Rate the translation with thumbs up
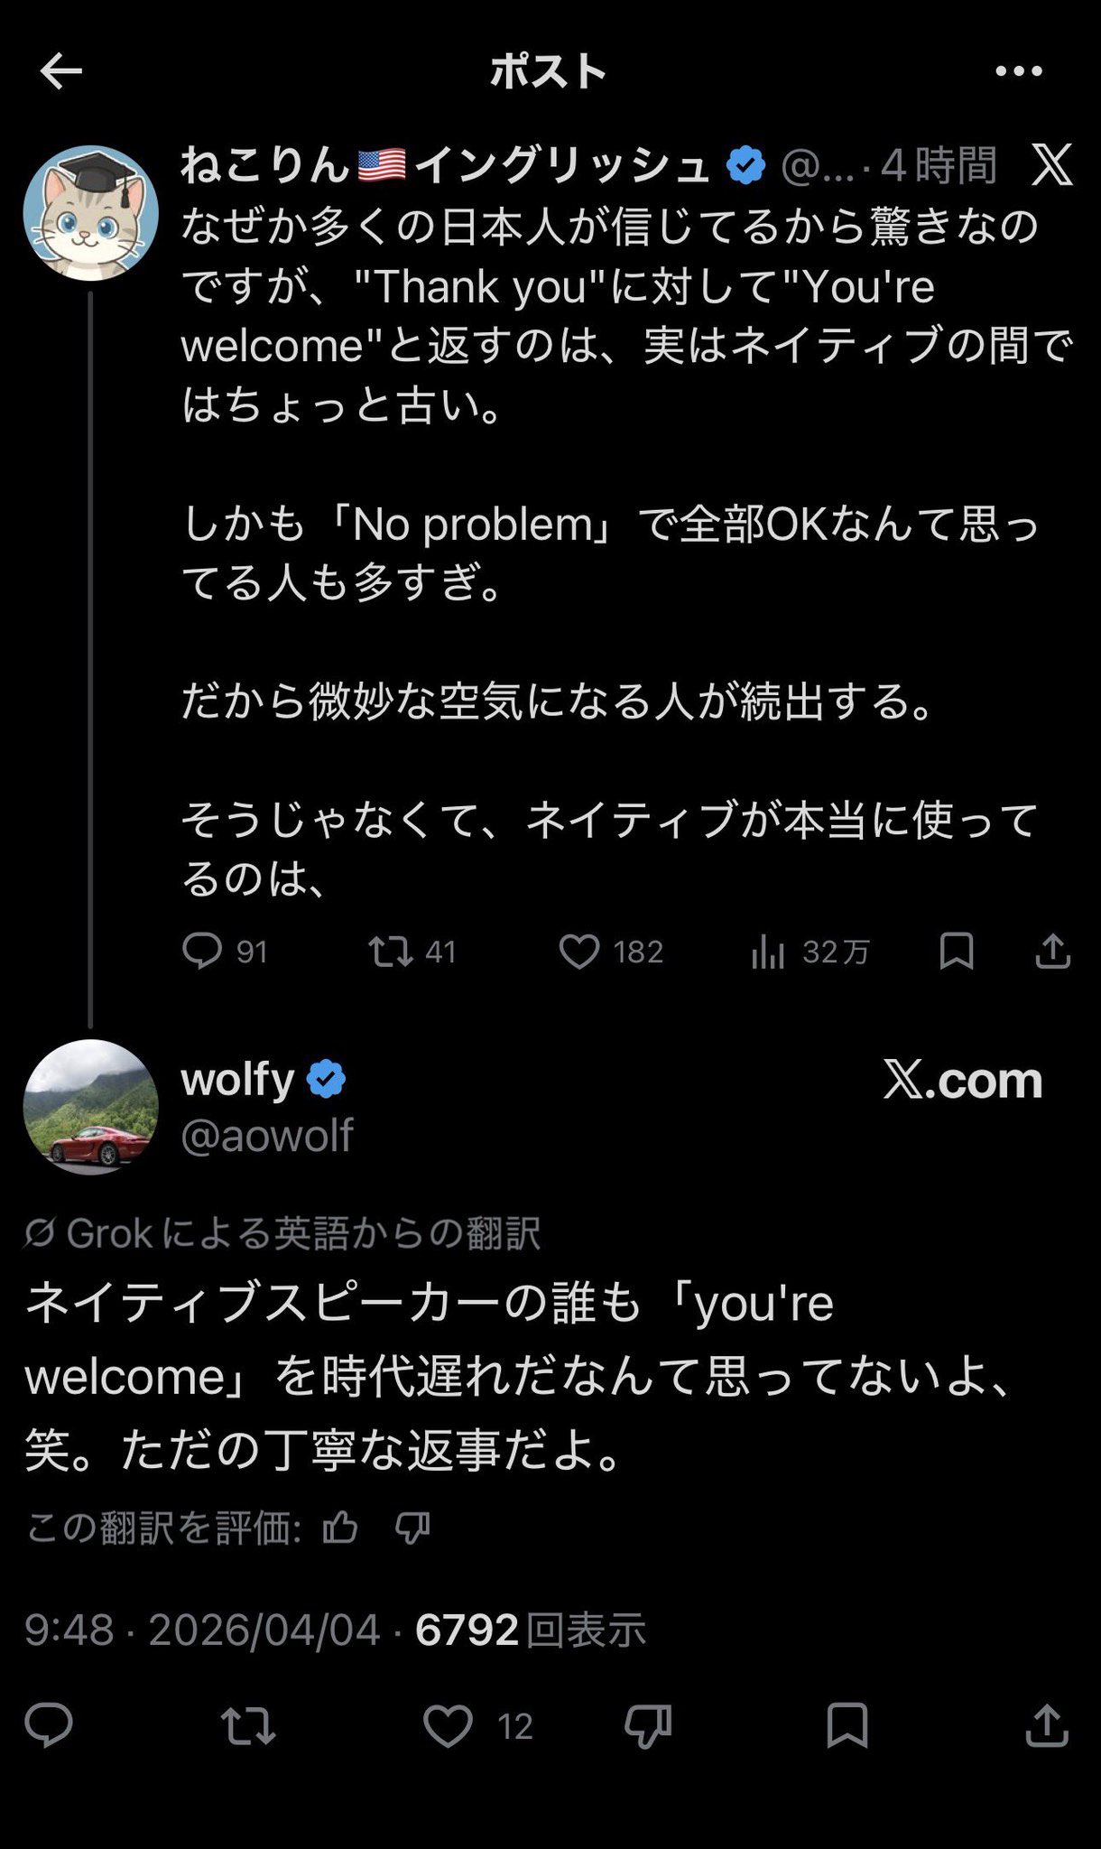The image size is (1101, 1849). (341, 1528)
